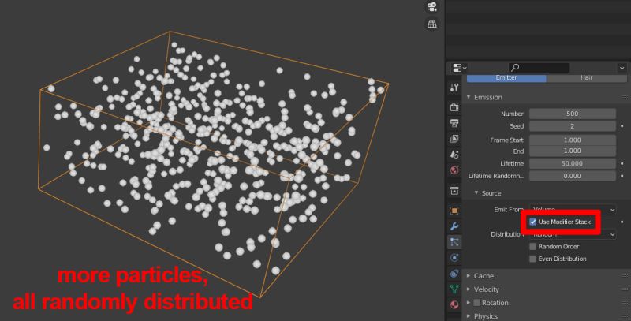
Task: Click the Number field showing 500
Action: pyautogui.click(x=573, y=114)
